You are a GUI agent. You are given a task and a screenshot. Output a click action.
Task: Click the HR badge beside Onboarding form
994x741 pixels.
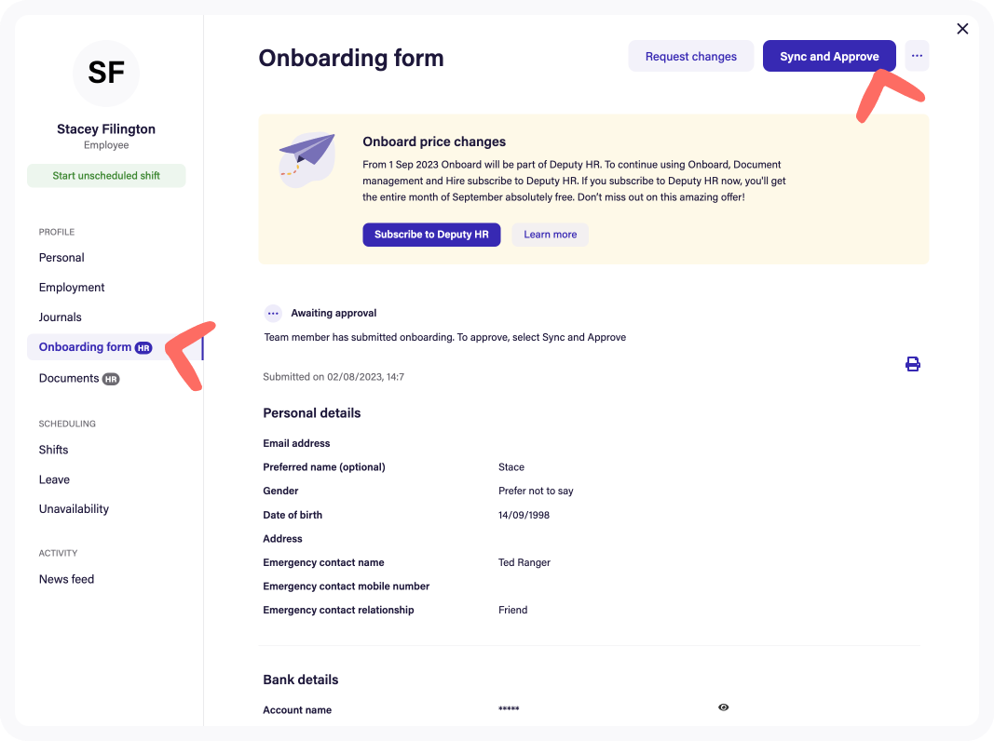click(x=143, y=348)
